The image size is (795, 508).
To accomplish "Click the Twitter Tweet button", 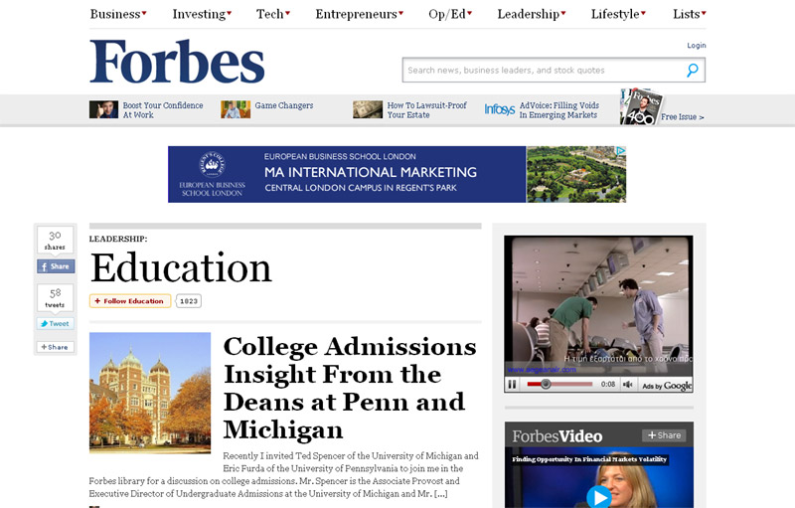I will [x=56, y=323].
